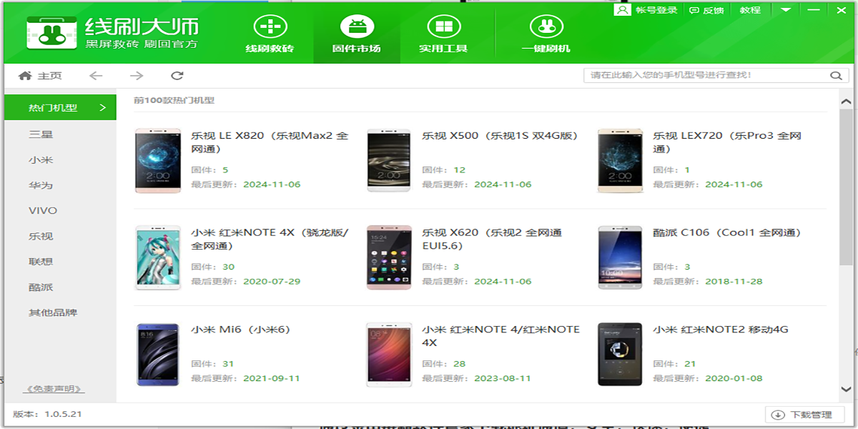This screenshot has height=429, width=858.
Task: Select the 乐视 brand category
Action: pos(41,237)
